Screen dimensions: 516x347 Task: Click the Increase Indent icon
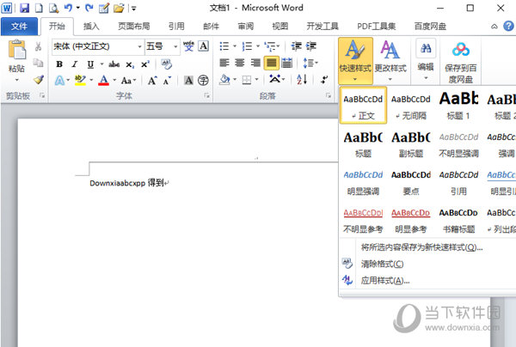(x=311, y=46)
